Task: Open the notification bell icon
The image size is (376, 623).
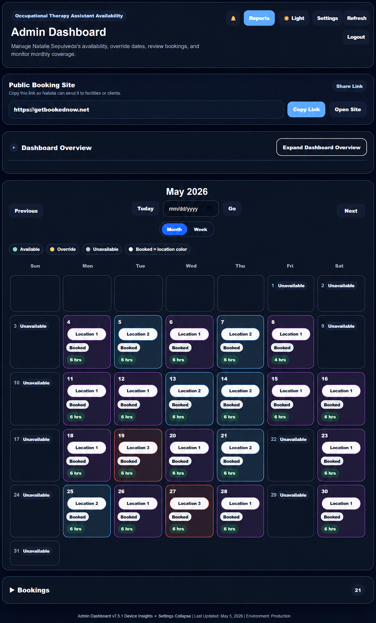Action: (233, 18)
